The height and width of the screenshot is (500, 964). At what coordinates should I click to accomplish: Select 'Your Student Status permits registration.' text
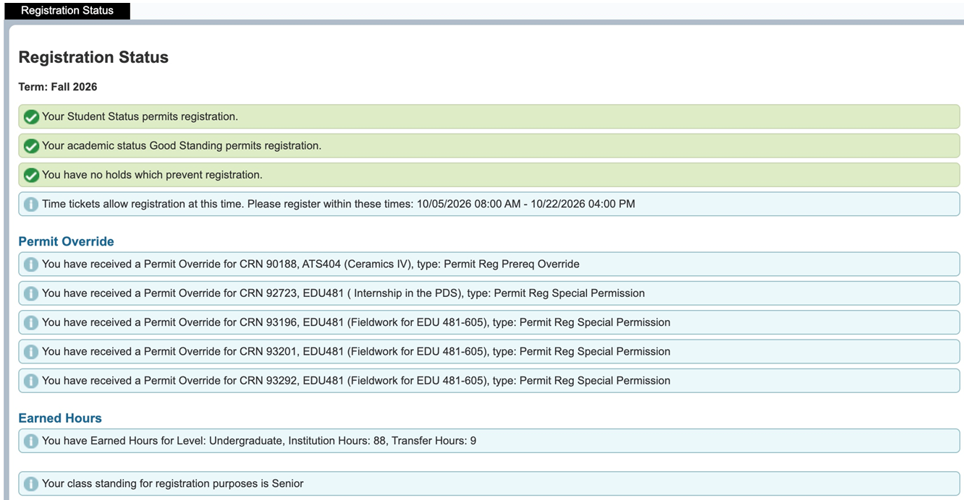click(140, 116)
